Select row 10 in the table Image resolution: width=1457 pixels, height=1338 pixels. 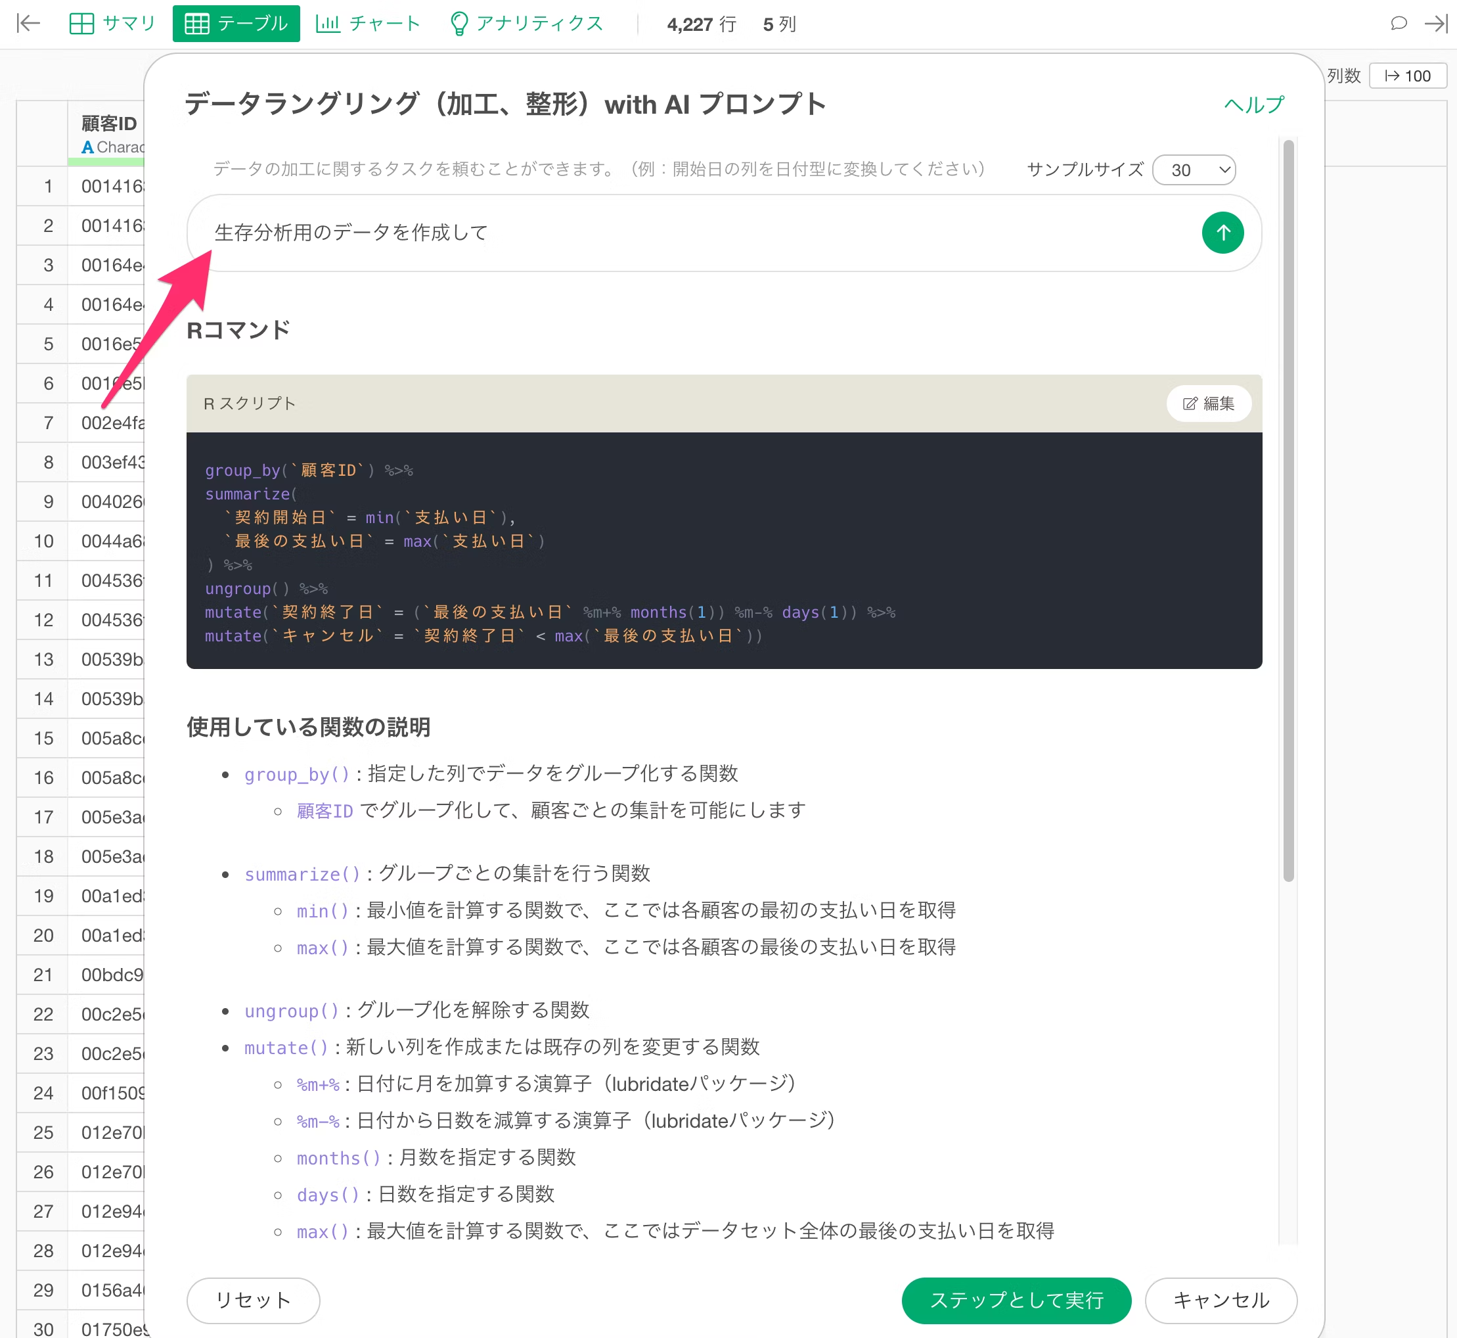(x=43, y=541)
